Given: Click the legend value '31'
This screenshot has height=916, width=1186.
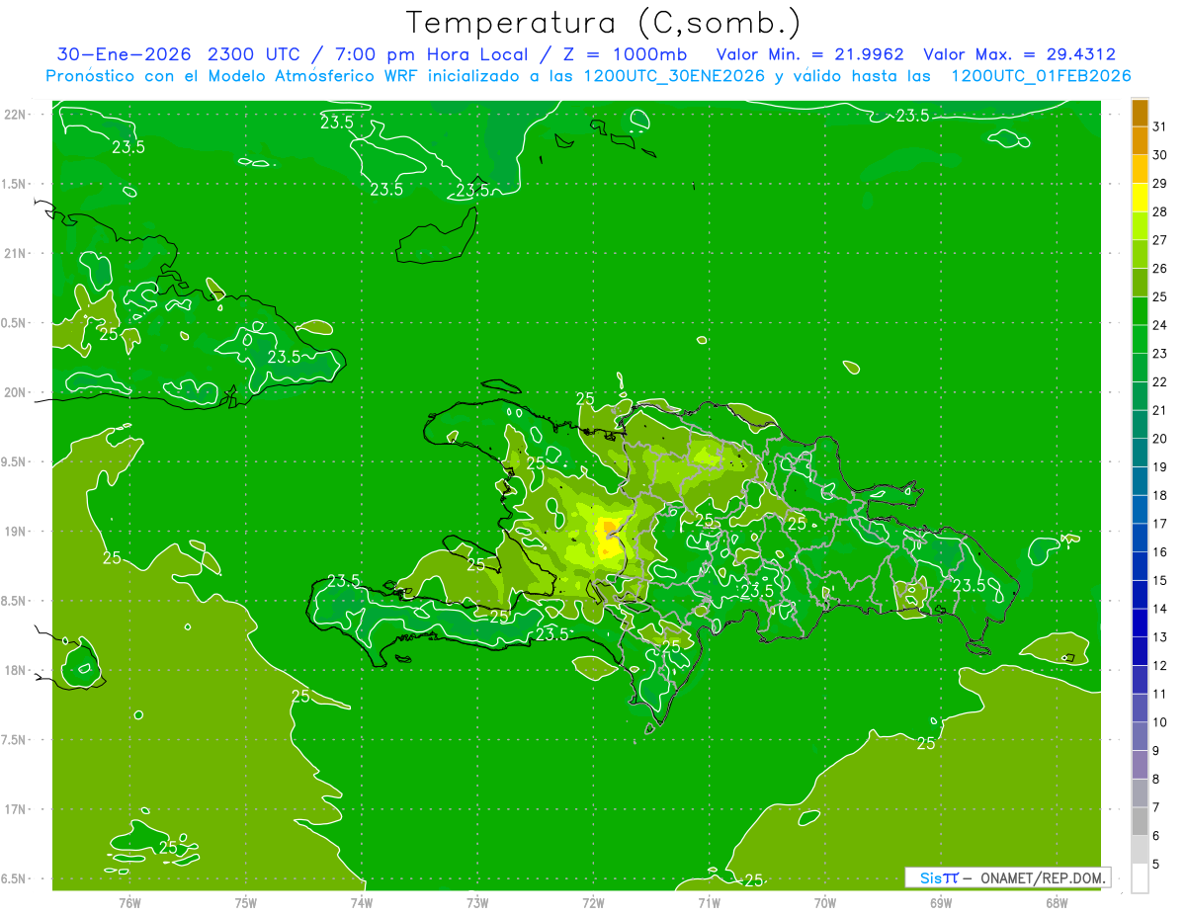Looking at the screenshot, I should point(1159,126).
